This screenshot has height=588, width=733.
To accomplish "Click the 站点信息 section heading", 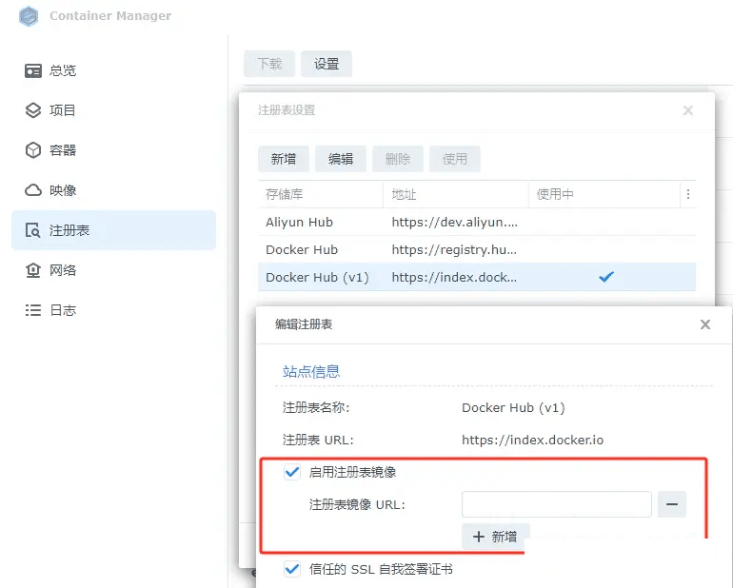I will [311, 372].
